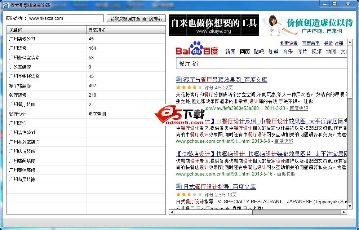Click the zilaiye.org black banner ad
This screenshot has width=359, height=230.
click(x=214, y=25)
